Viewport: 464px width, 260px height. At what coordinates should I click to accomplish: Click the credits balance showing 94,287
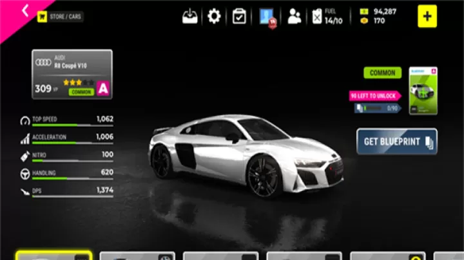[384, 11]
